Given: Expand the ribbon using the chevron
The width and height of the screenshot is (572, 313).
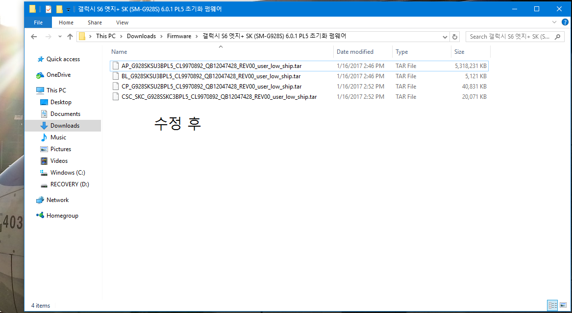Looking at the screenshot, I should [x=554, y=22].
